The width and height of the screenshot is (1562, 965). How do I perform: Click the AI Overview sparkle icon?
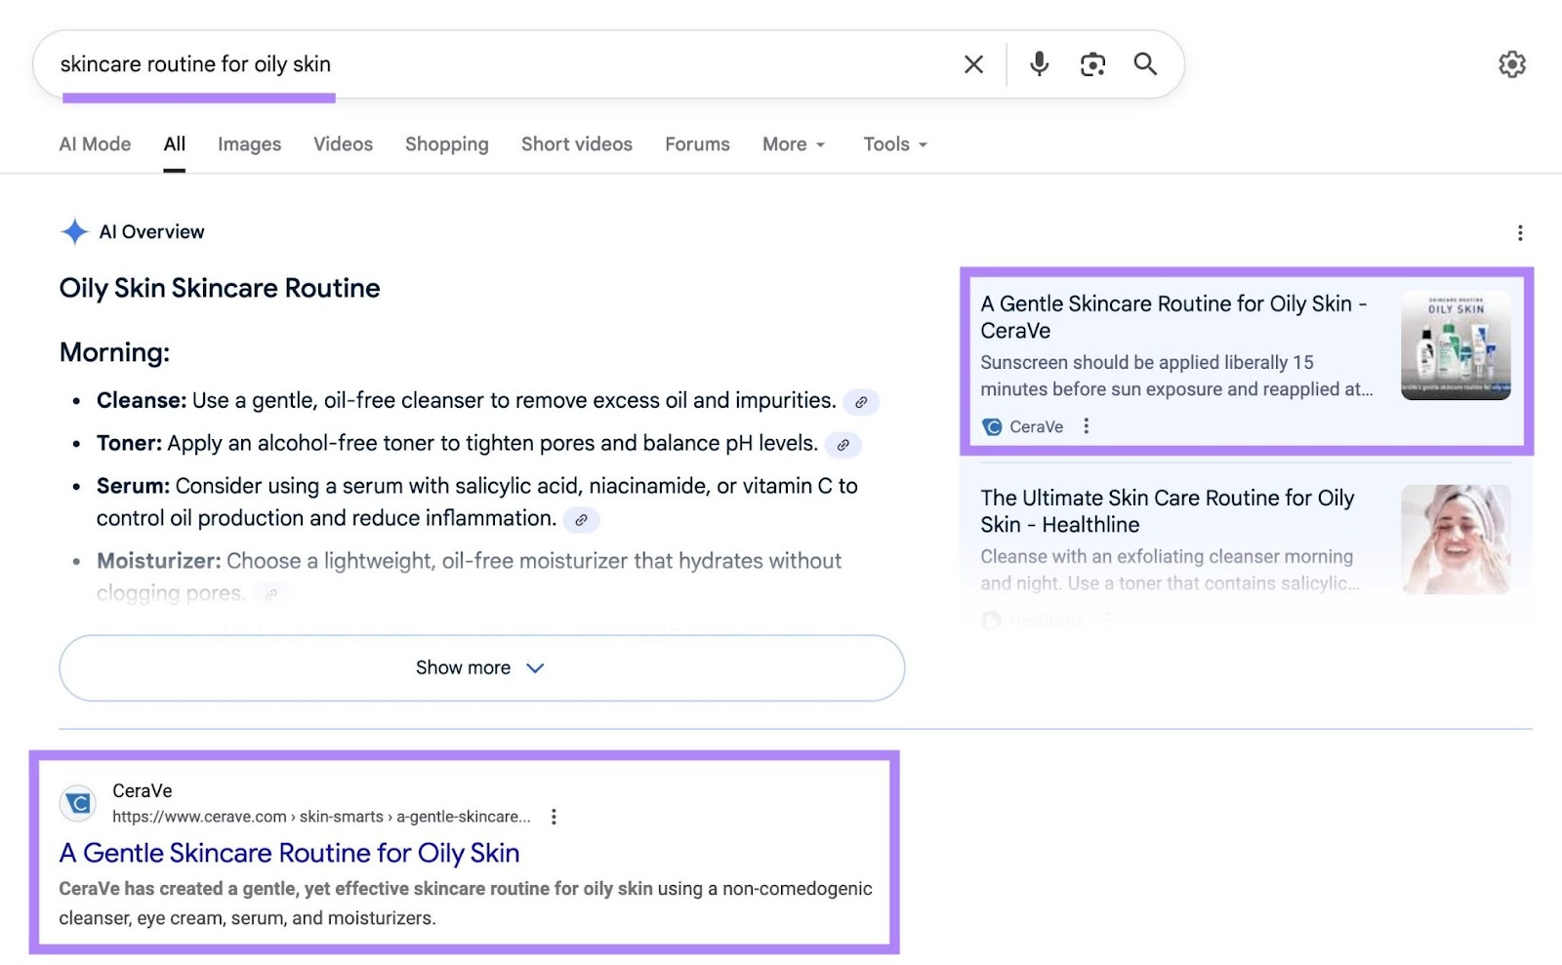[75, 231]
